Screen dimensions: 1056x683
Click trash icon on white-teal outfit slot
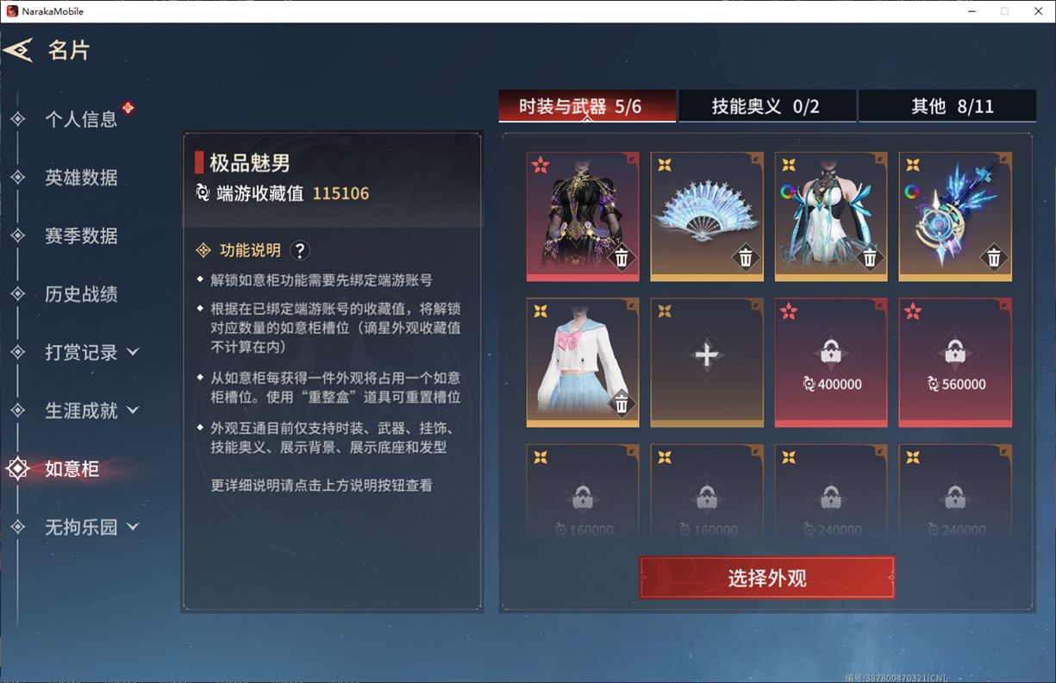(x=870, y=257)
